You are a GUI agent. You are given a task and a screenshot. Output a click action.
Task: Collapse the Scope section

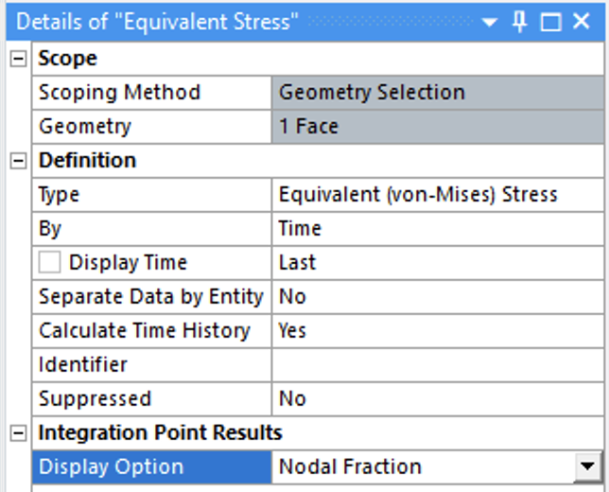click(17, 59)
